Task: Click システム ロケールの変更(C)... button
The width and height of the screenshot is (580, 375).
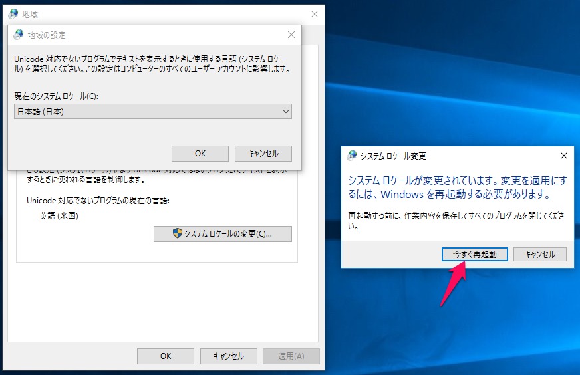Action: 223,234
